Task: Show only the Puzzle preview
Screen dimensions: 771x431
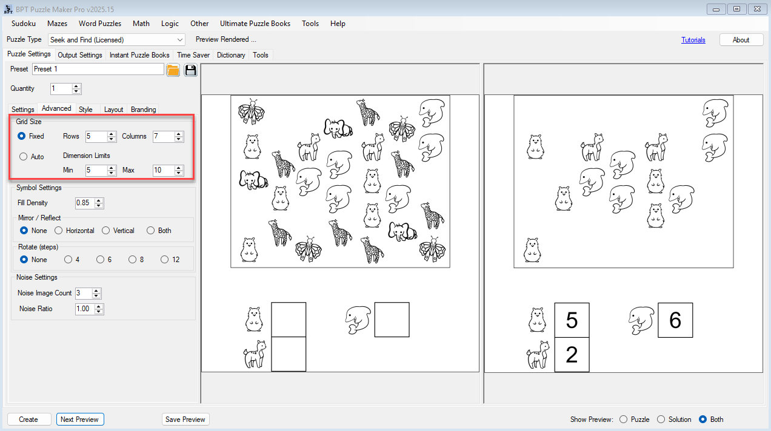Action: [623, 419]
